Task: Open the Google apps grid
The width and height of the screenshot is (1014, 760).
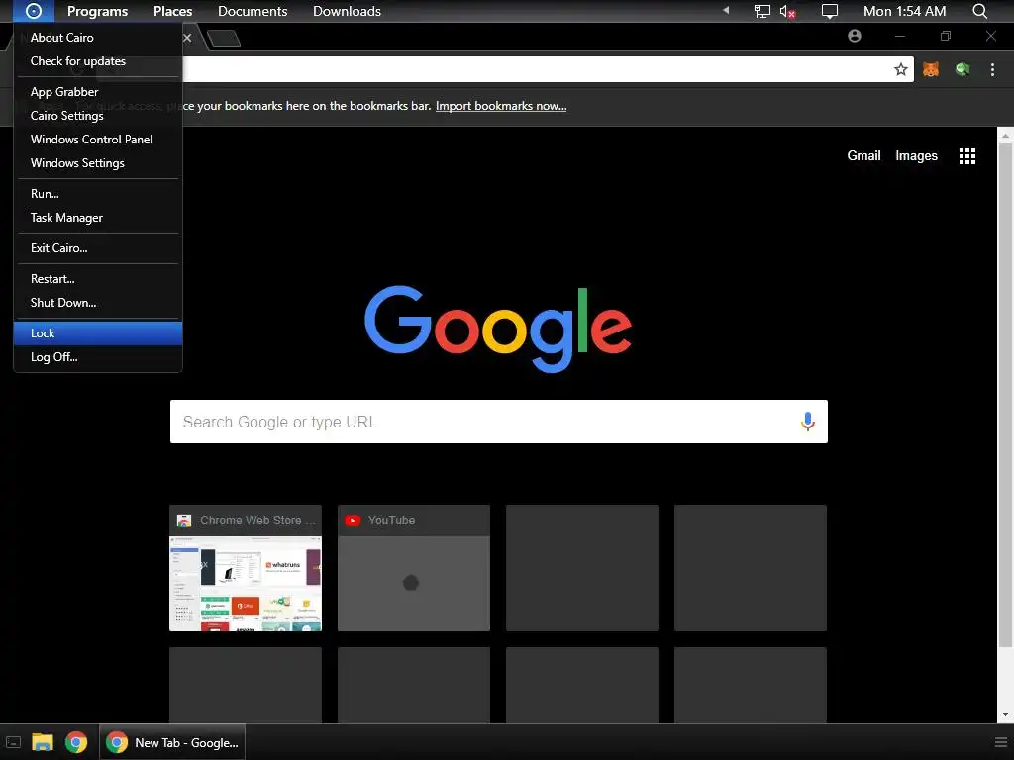Action: (x=967, y=155)
